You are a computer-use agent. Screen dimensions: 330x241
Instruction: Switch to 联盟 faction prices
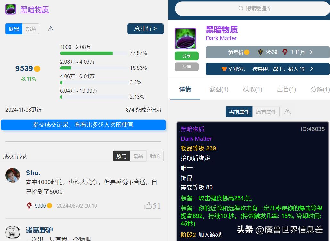(14, 29)
